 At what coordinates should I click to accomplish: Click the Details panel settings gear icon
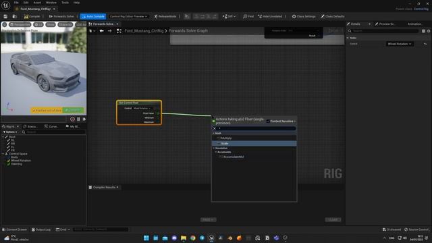[429, 31]
